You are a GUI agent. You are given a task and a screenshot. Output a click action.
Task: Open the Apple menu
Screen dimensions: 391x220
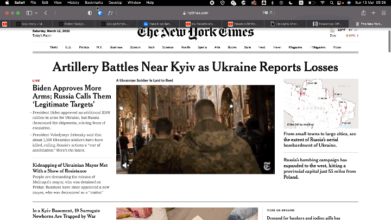pos(7,3)
